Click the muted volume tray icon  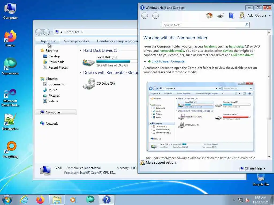(x=247, y=200)
